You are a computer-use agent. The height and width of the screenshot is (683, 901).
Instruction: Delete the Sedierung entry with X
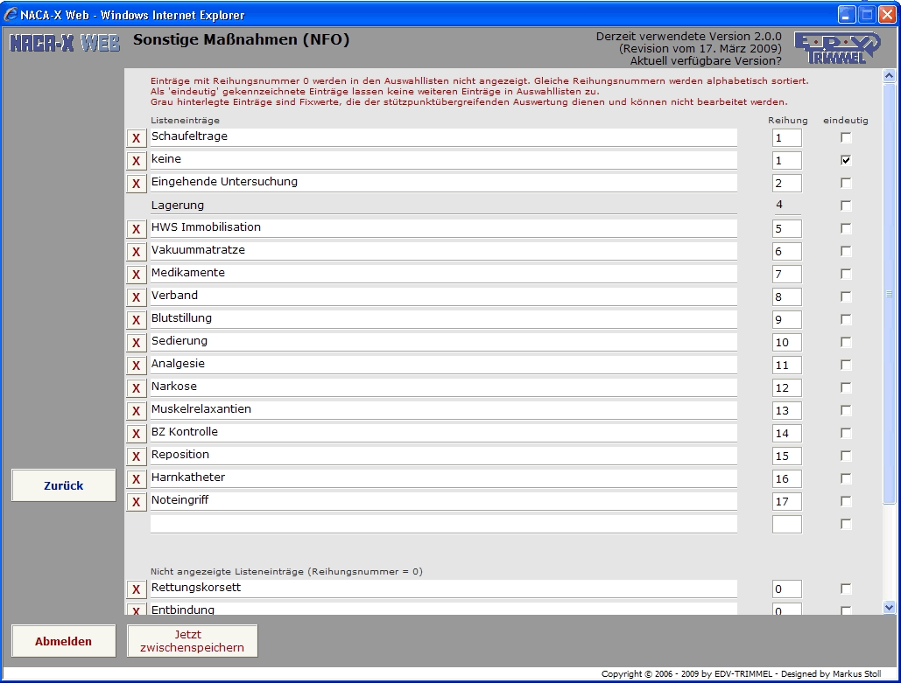pyautogui.click(x=137, y=343)
